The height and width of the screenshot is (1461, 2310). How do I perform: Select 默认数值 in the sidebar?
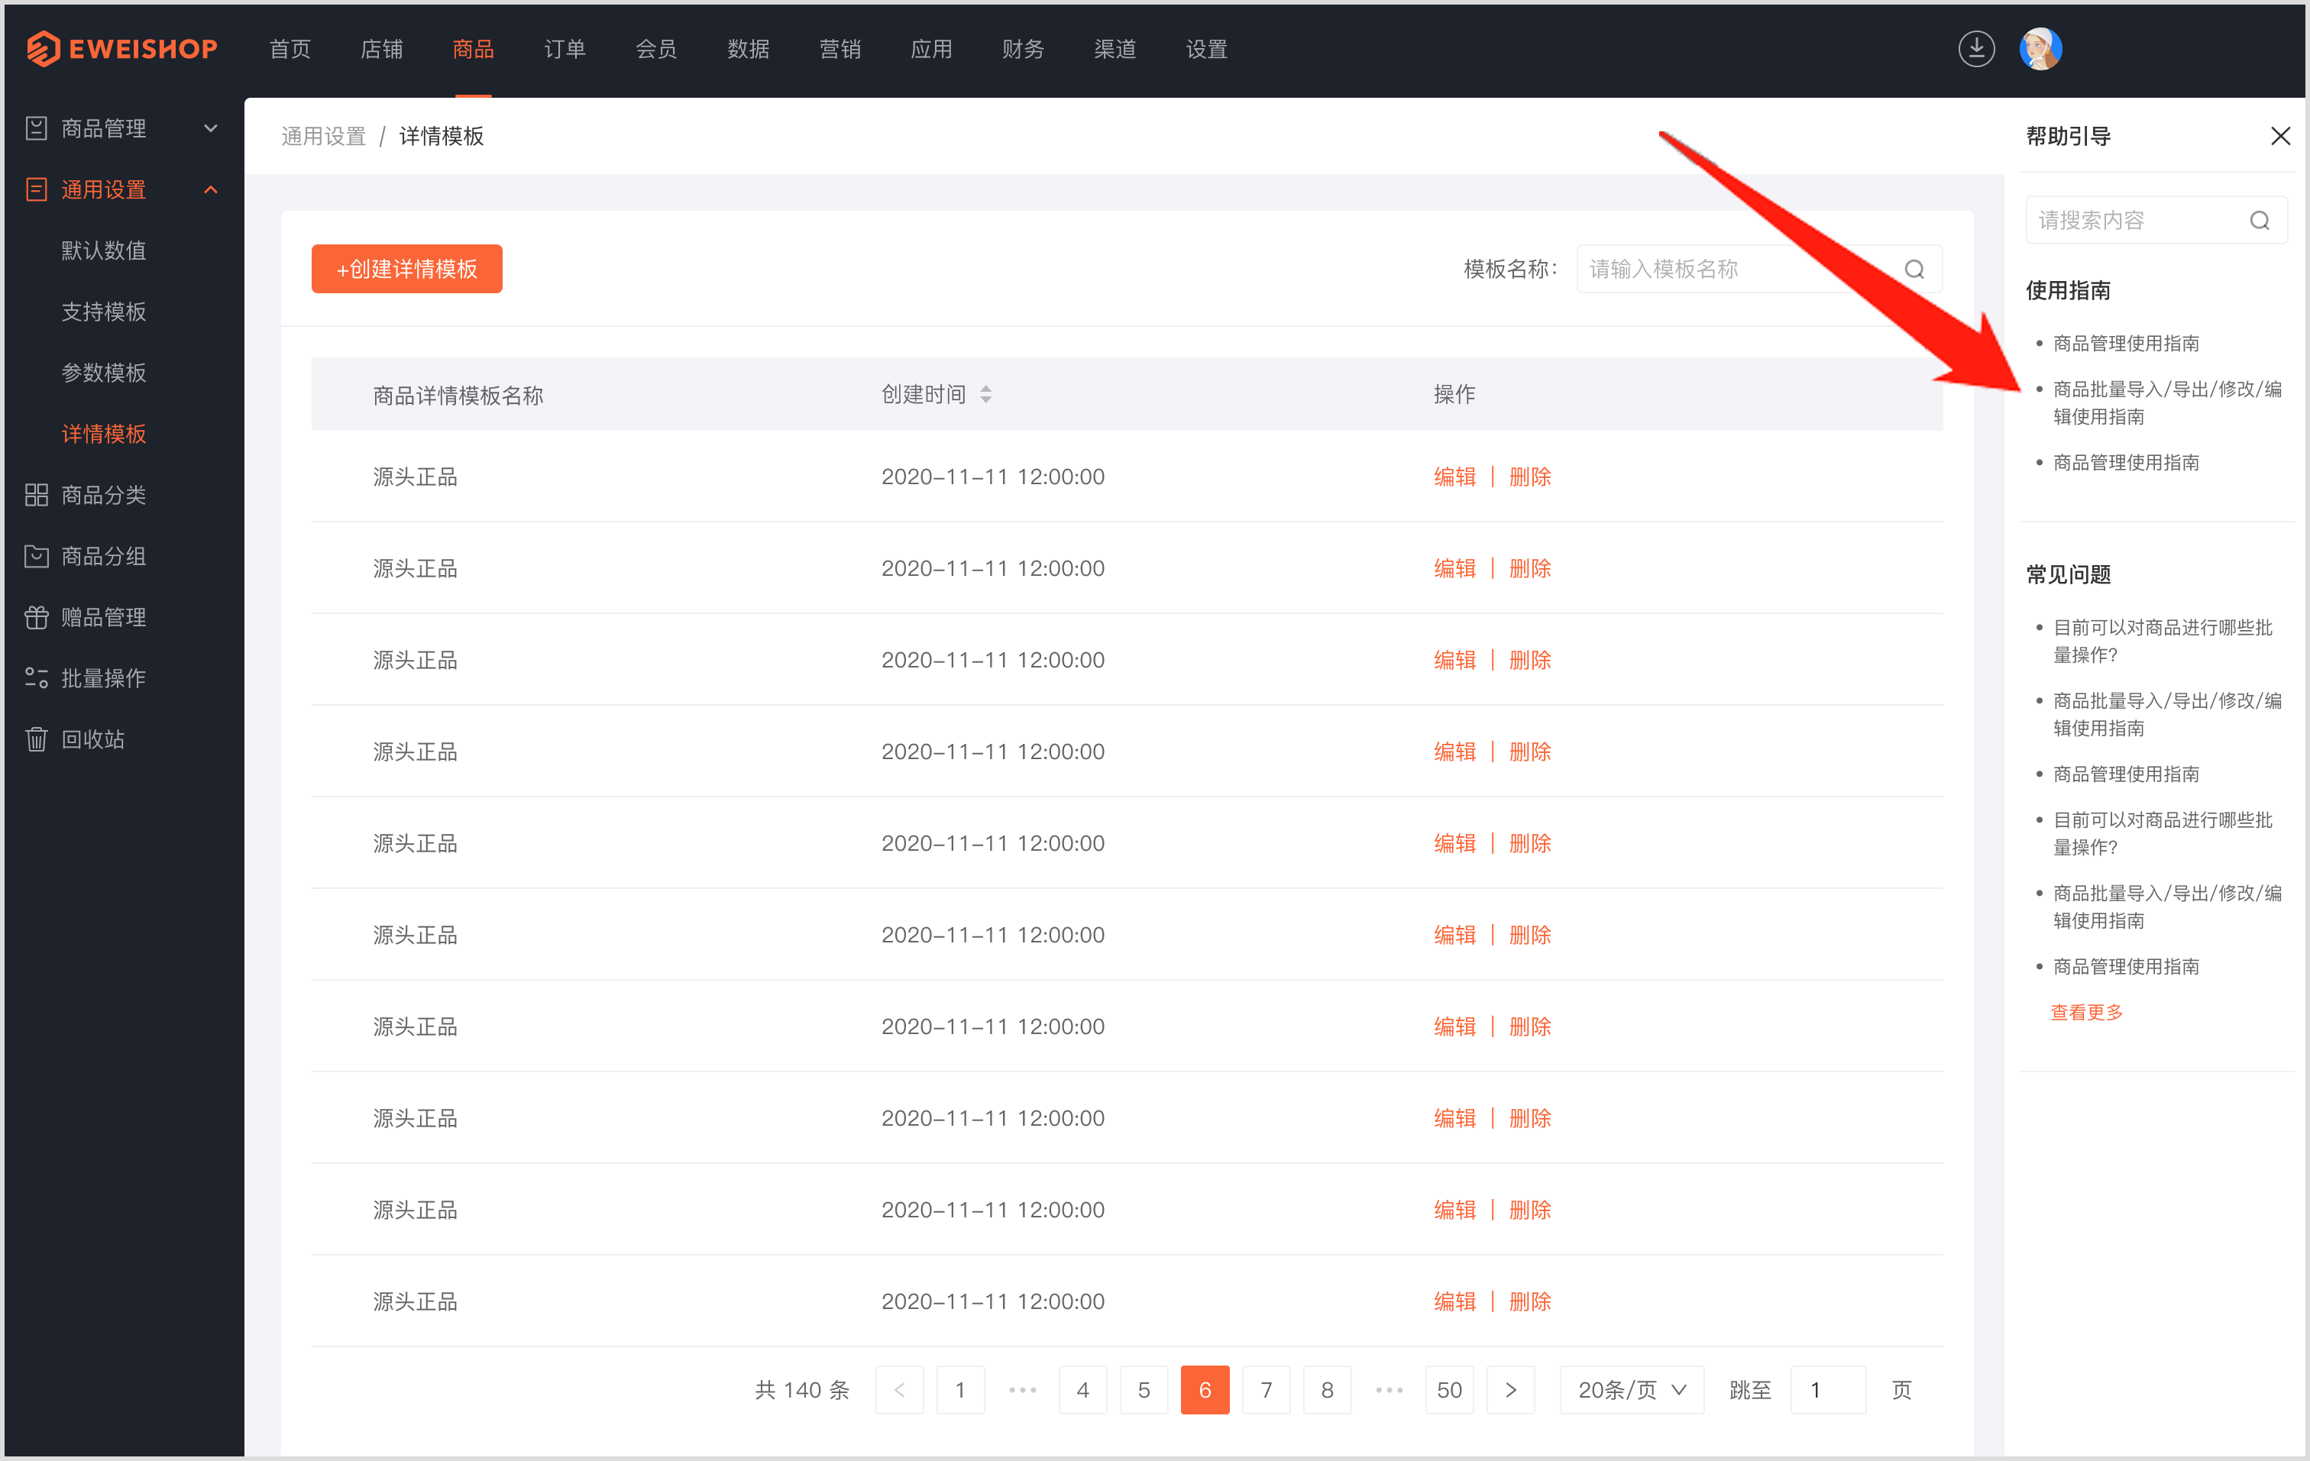pos(104,251)
